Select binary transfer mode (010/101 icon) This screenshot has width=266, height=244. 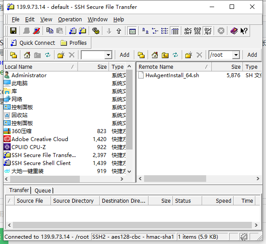tap(198, 31)
